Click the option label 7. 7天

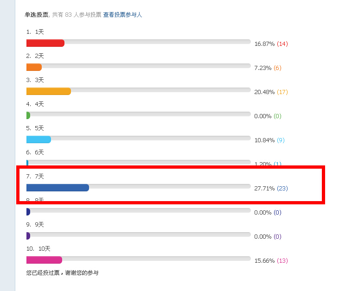[35, 177]
